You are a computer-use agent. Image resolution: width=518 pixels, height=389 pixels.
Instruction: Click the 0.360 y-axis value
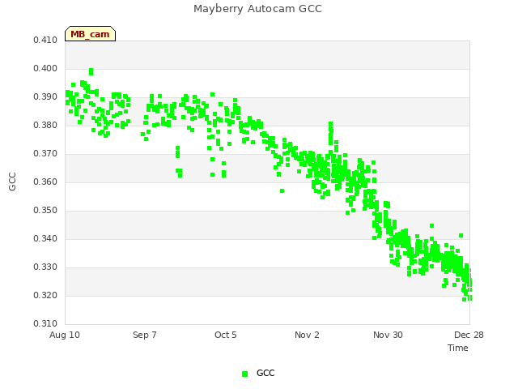pyautogui.click(x=45, y=182)
